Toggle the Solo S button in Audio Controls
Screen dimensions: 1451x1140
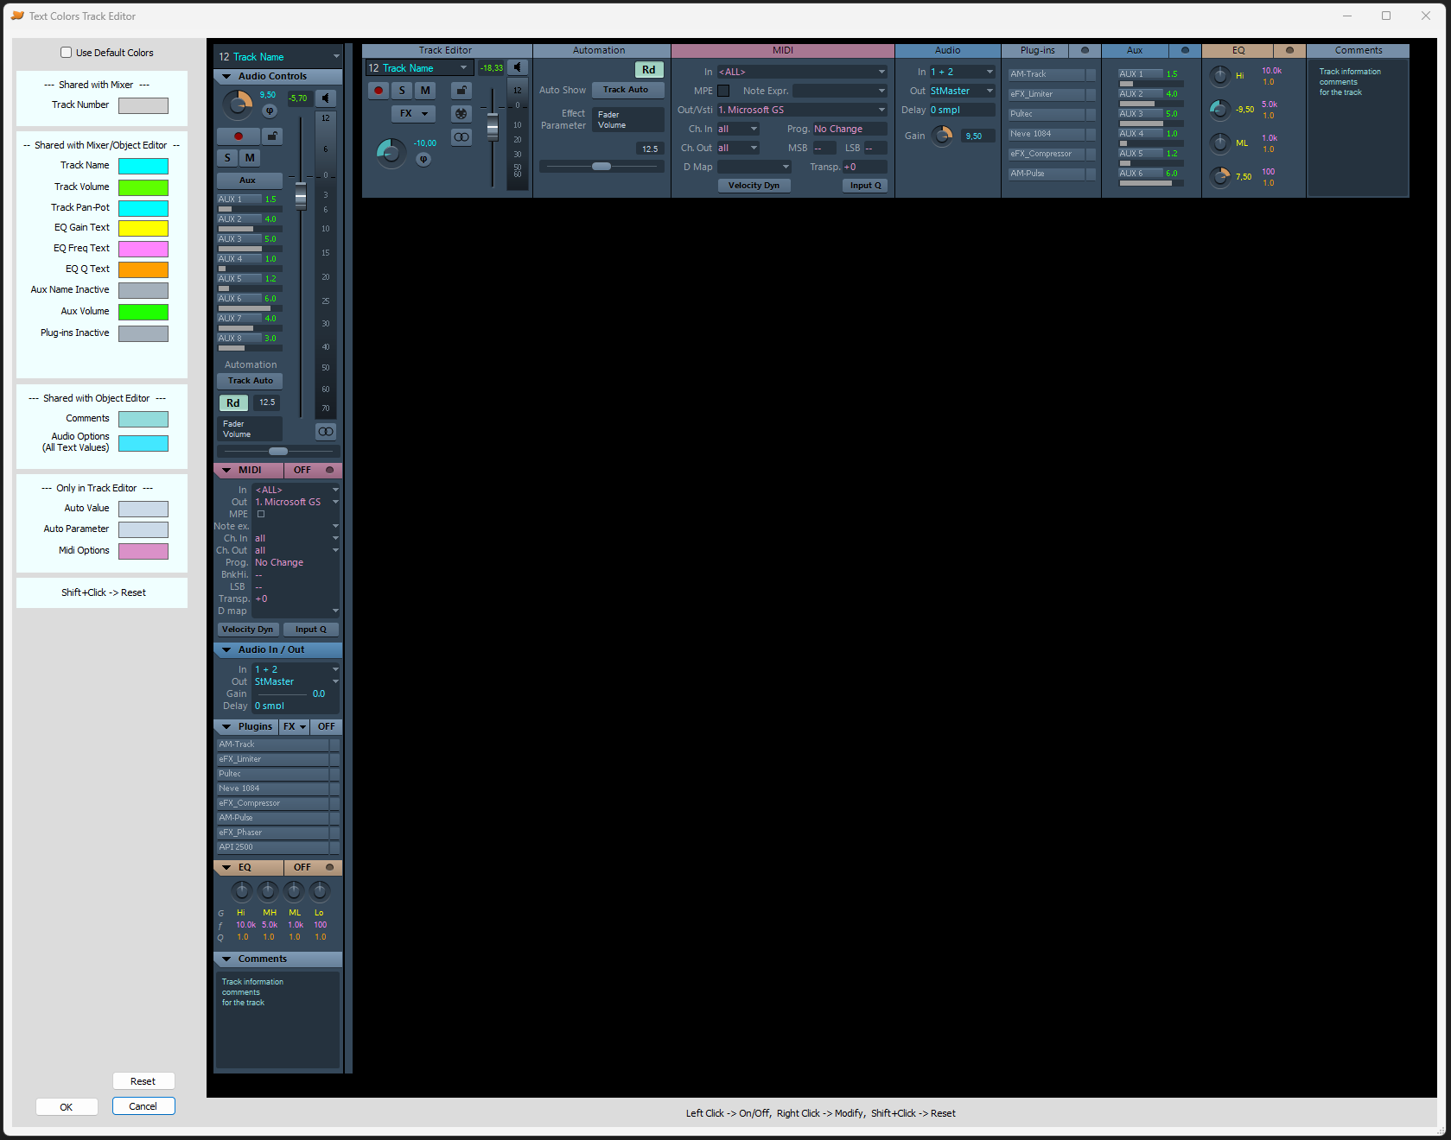click(227, 157)
